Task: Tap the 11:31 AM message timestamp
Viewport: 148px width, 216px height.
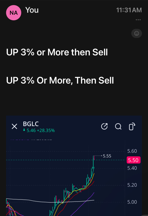Action: (129, 10)
